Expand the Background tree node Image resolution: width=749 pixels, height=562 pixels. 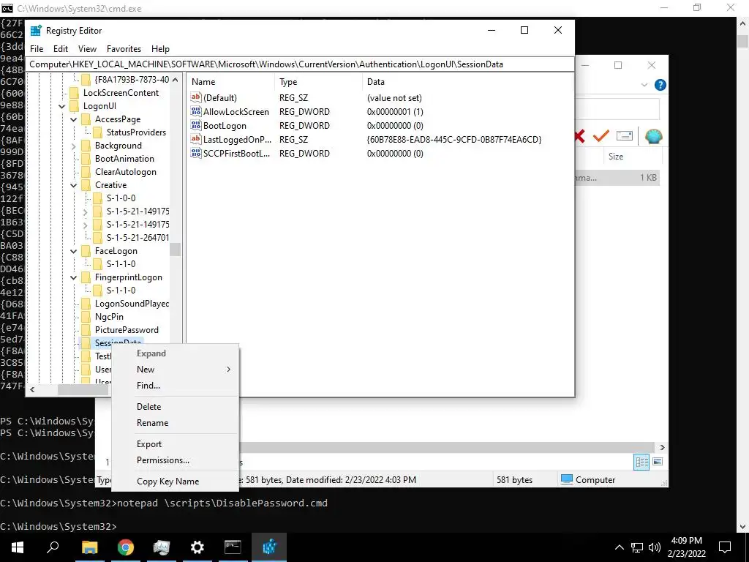pyautogui.click(x=74, y=146)
